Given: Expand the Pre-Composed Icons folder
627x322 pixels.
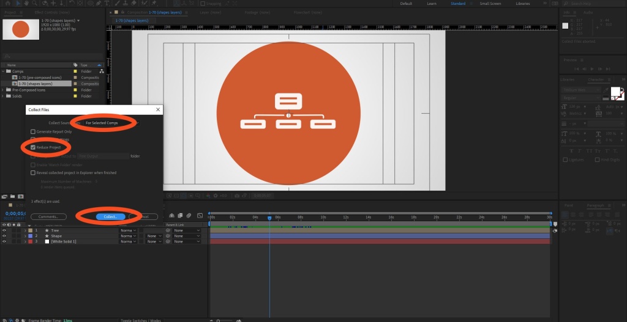Looking at the screenshot, I should [3, 90].
